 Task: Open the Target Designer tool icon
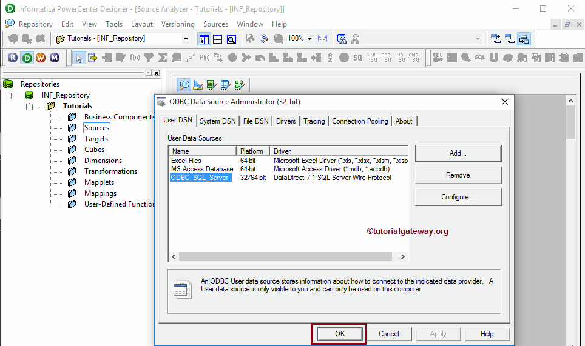[198, 85]
